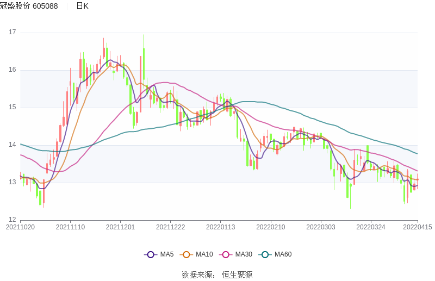Click the 恒生聚源 data source name

coord(237,275)
